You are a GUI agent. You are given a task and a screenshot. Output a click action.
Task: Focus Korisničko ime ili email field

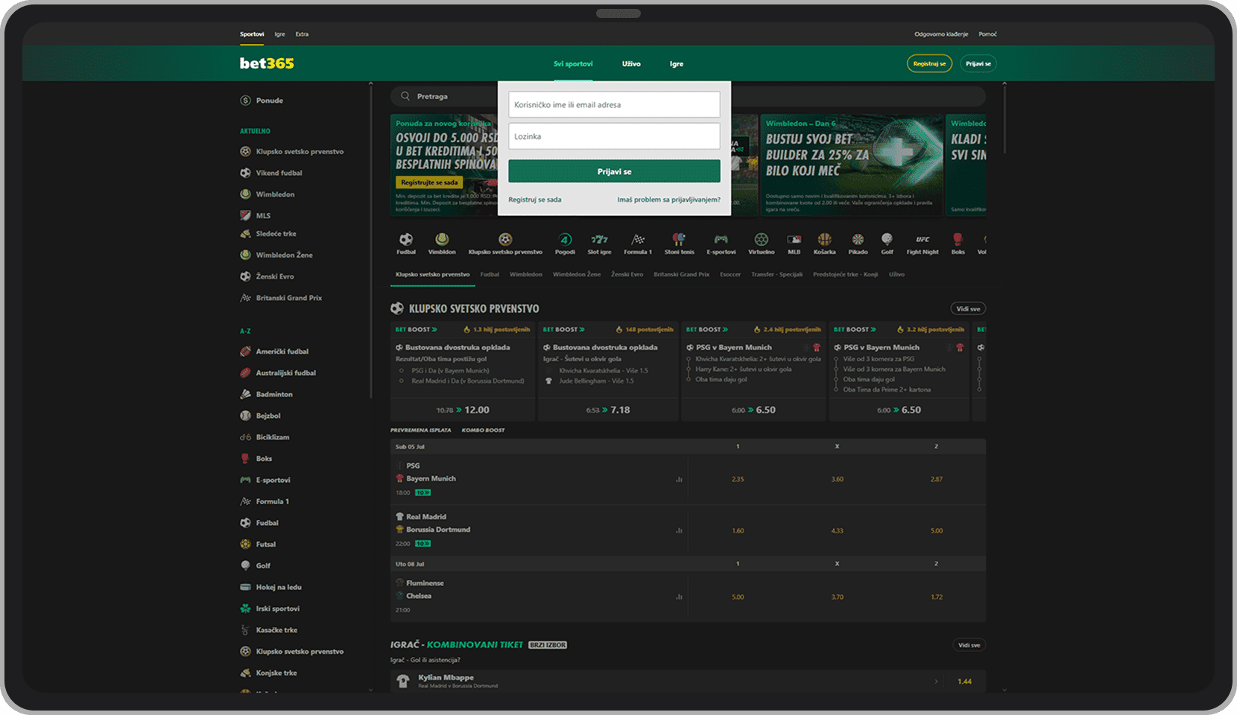click(x=614, y=104)
